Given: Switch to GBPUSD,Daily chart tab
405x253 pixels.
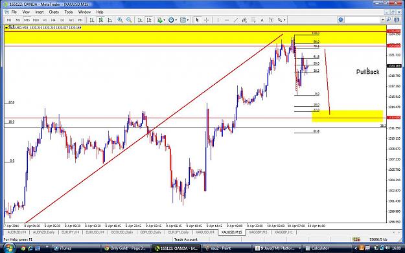Looking at the screenshot, I should [150, 232].
